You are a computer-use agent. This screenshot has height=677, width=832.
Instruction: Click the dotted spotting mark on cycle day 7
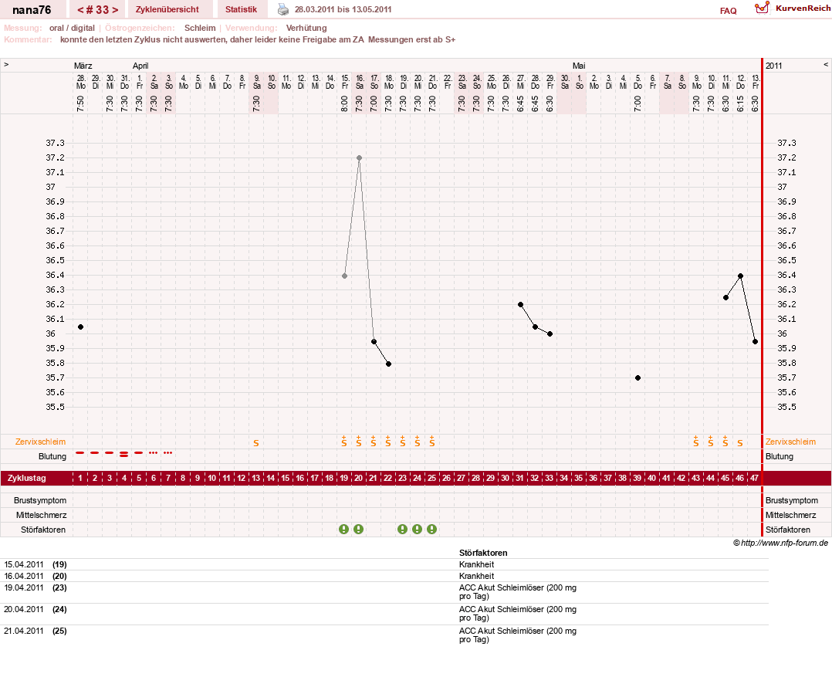click(168, 452)
